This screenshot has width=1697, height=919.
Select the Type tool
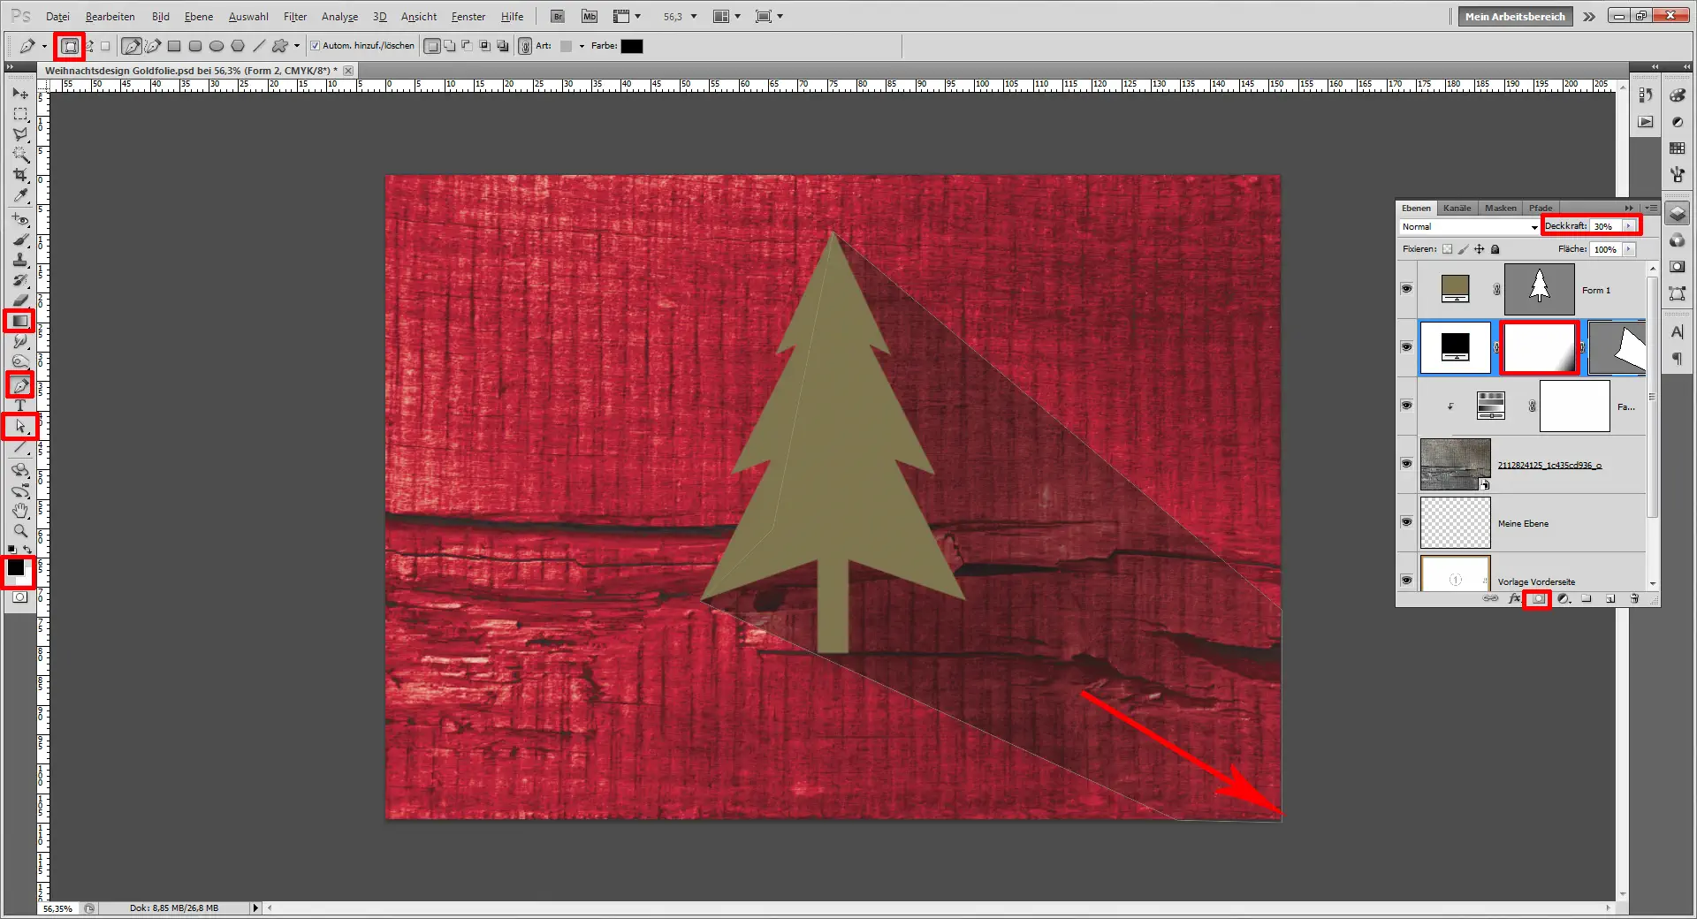pyautogui.click(x=19, y=406)
